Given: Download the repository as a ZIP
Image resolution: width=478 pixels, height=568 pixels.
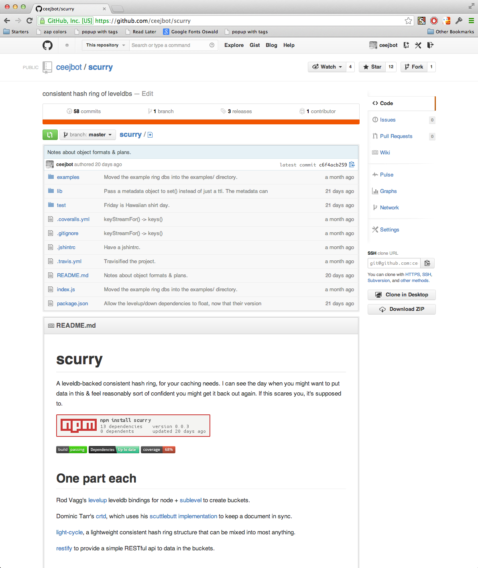Looking at the screenshot, I should pyautogui.click(x=401, y=309).
